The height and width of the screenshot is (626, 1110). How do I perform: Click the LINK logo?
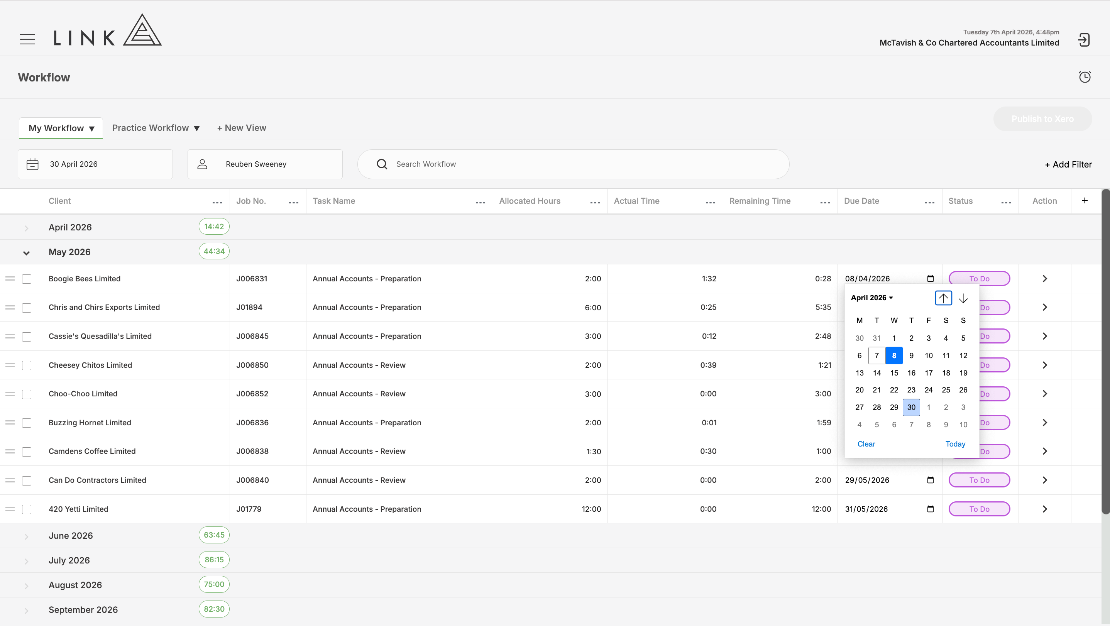pyautogui.click(x=107, y=30)
